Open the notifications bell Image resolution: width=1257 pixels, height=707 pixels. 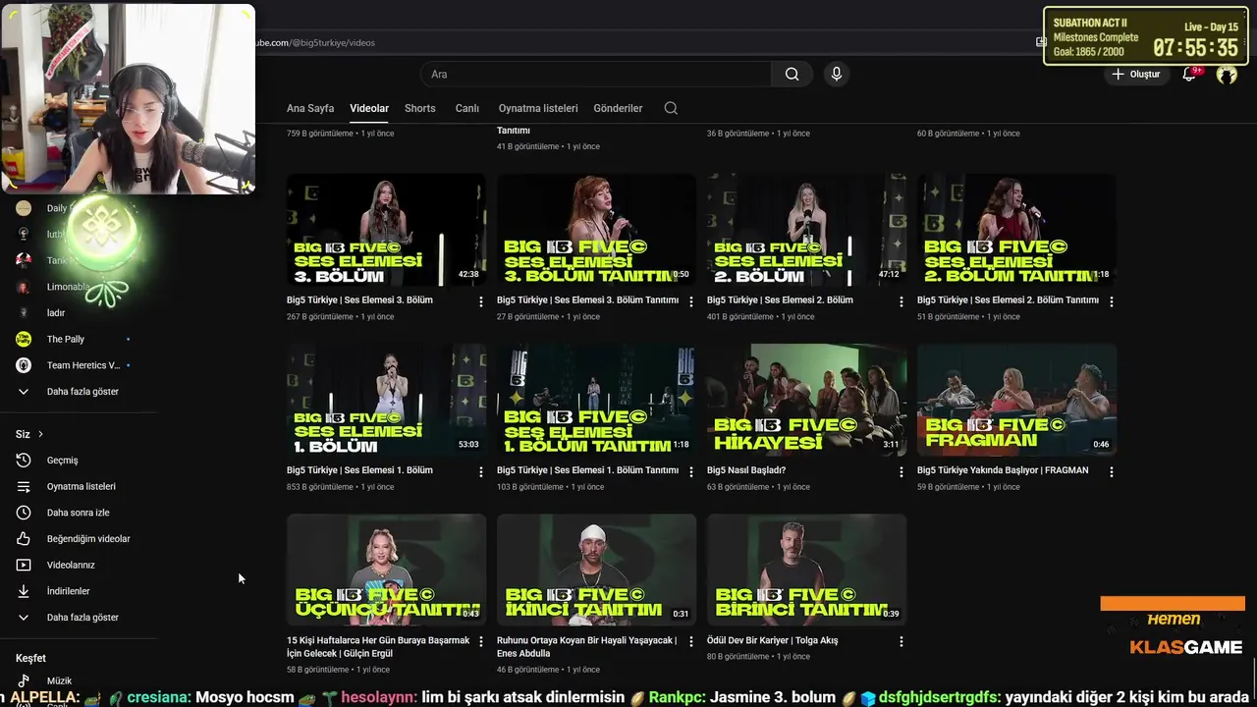tap(1189, 74)
